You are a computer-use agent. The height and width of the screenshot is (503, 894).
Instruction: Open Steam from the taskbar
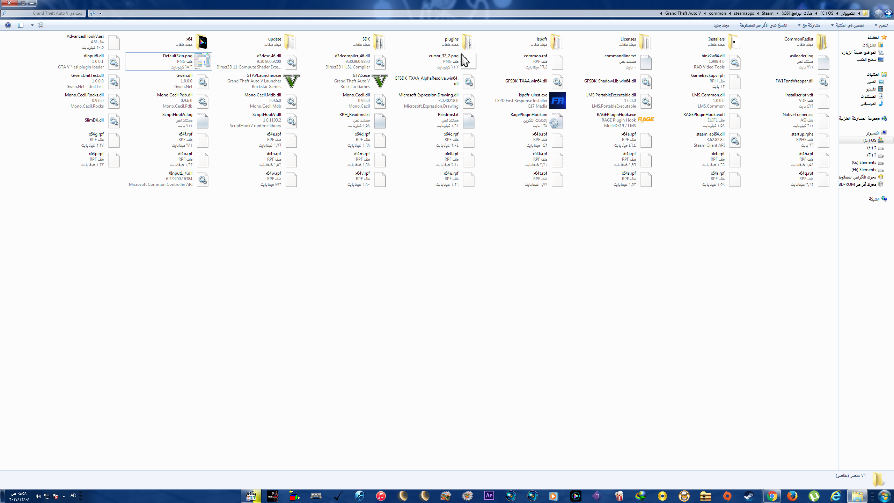pyautogui.click(x=749, y=496)
